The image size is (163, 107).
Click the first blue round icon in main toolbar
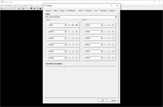(2, 8)
